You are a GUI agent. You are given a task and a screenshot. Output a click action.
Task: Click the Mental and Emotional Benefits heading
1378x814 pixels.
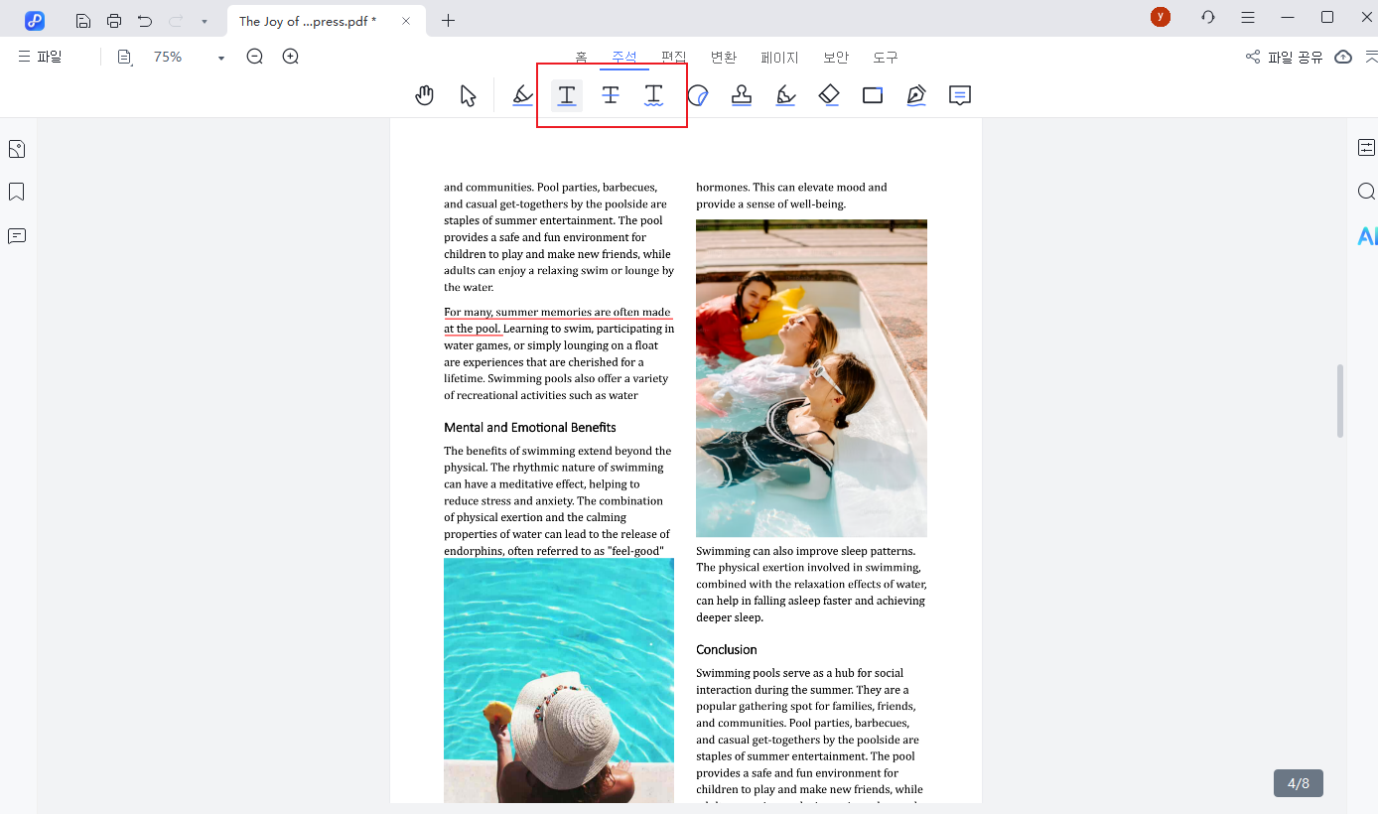click(x=530, y=428)
